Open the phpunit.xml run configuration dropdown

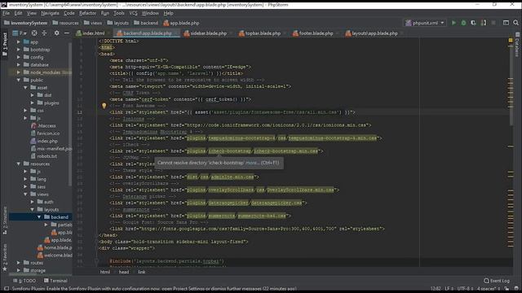pos(425,23)
